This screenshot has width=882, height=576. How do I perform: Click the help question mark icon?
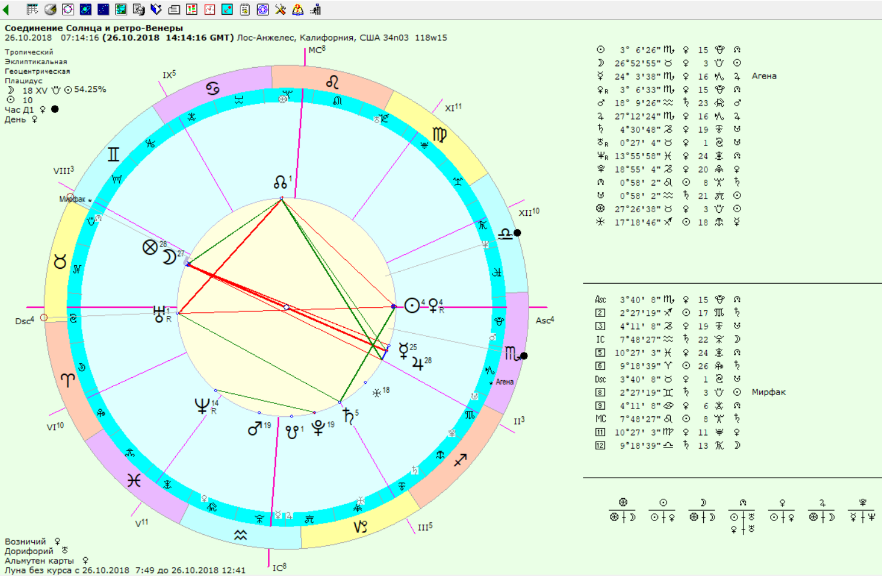pos(298,9)
